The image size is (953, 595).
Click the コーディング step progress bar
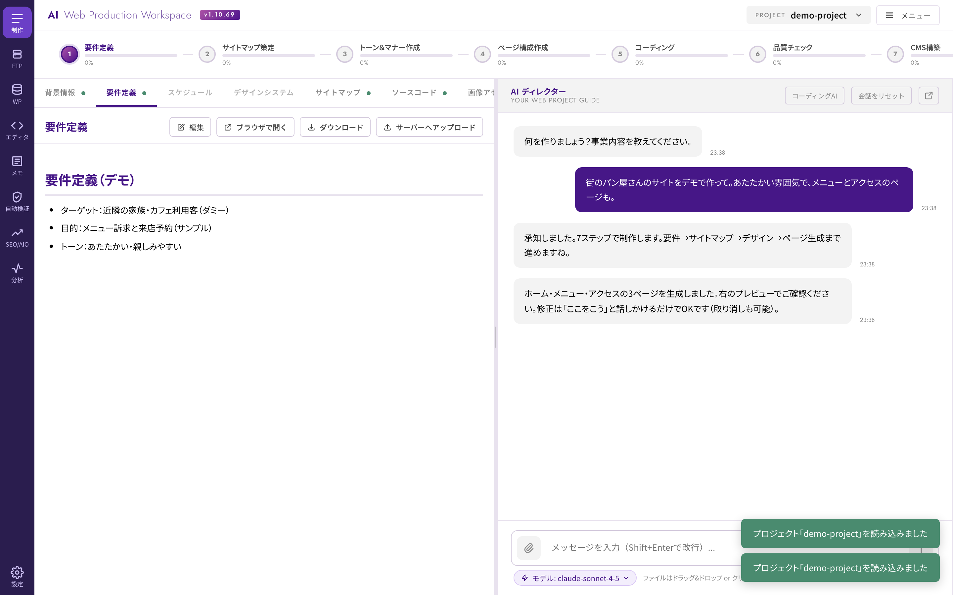point(681,56)
